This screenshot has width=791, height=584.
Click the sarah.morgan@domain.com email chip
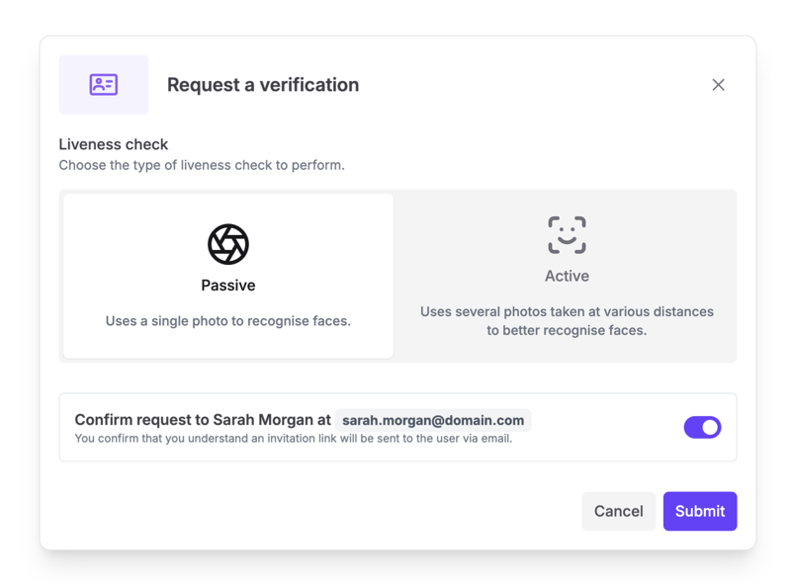pos(433,420)
